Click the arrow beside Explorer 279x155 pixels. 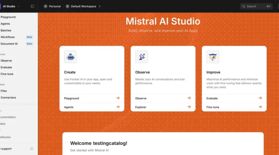tap(189, 107)
